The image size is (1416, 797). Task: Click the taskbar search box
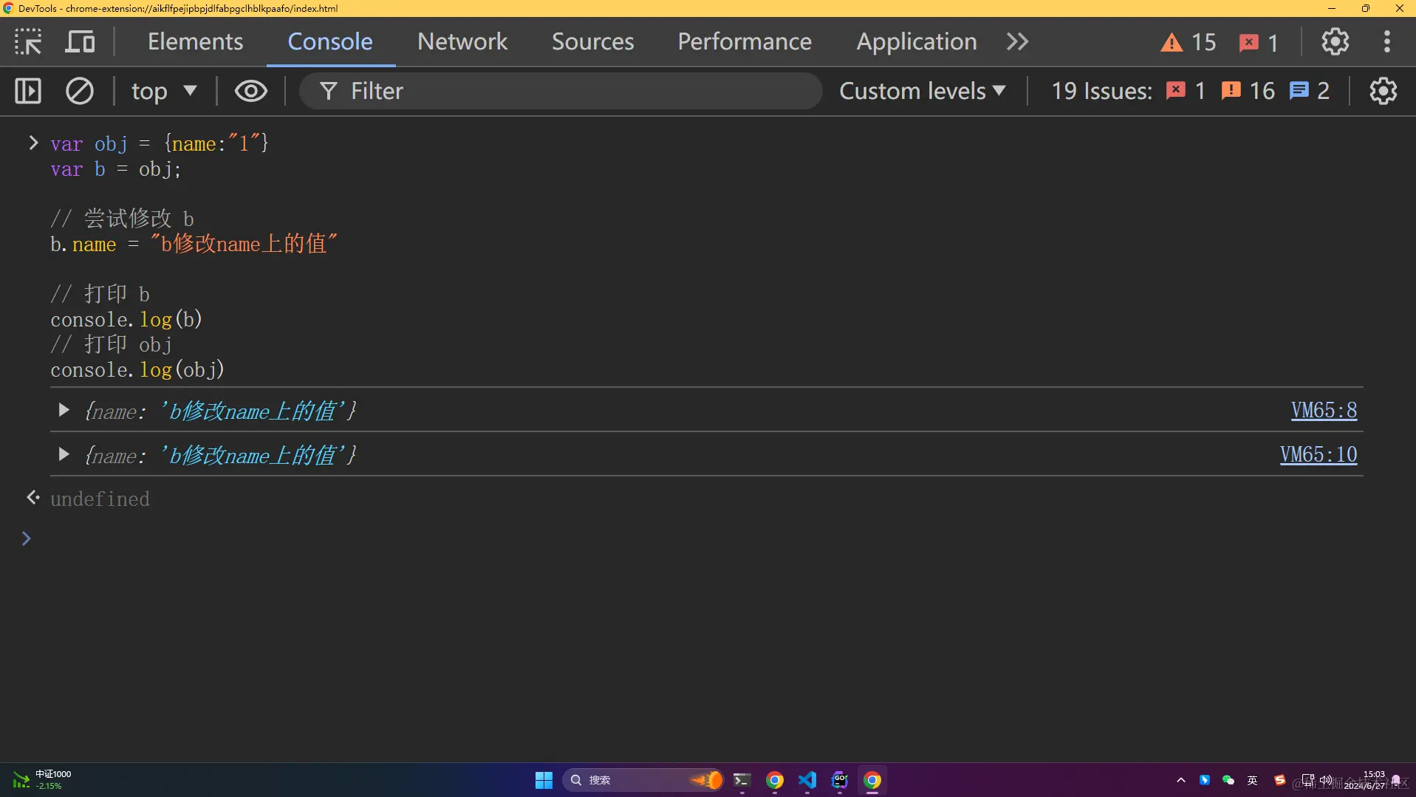coord(643,780)
